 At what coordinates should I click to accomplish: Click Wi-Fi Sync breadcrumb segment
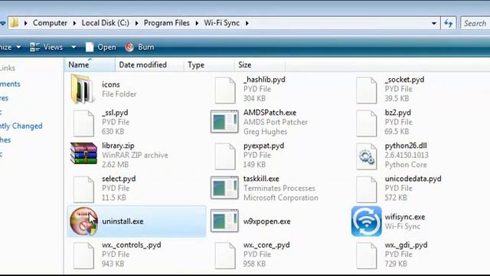click(x=222, y=23)
